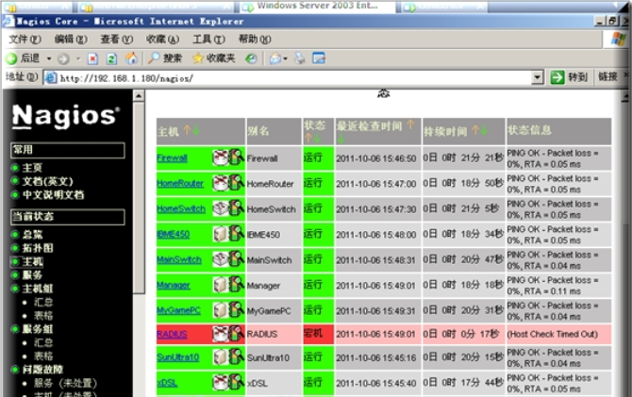632x397 pixels.
Task: Open 总览 sidebar link
Action: (x=32, y=235)
